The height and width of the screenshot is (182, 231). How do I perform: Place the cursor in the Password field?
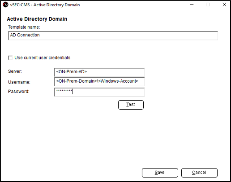pos(99,92)
